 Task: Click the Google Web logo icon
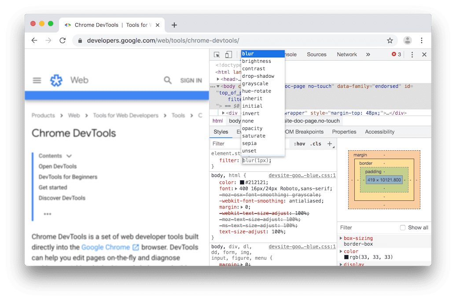click(56, 80)
